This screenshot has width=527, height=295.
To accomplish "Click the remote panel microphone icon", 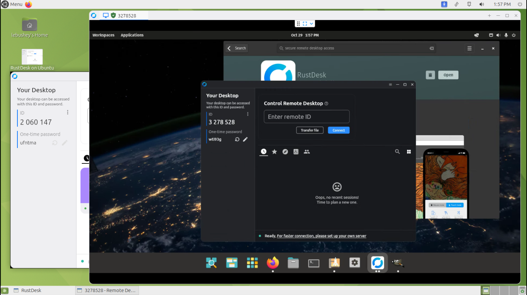I will point(506,35).
